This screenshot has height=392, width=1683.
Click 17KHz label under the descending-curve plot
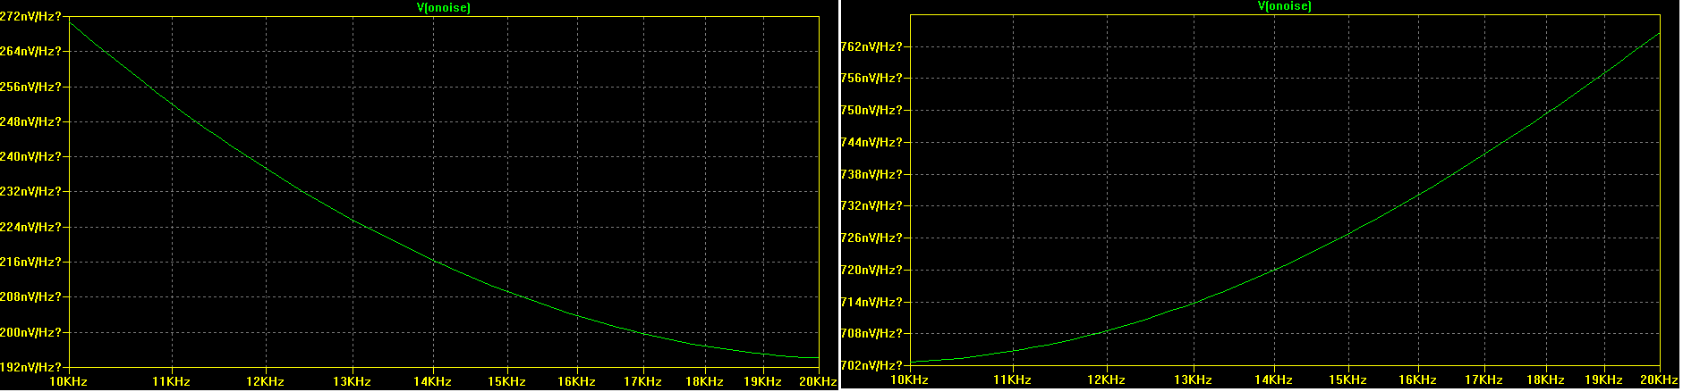tap(642, 382)
